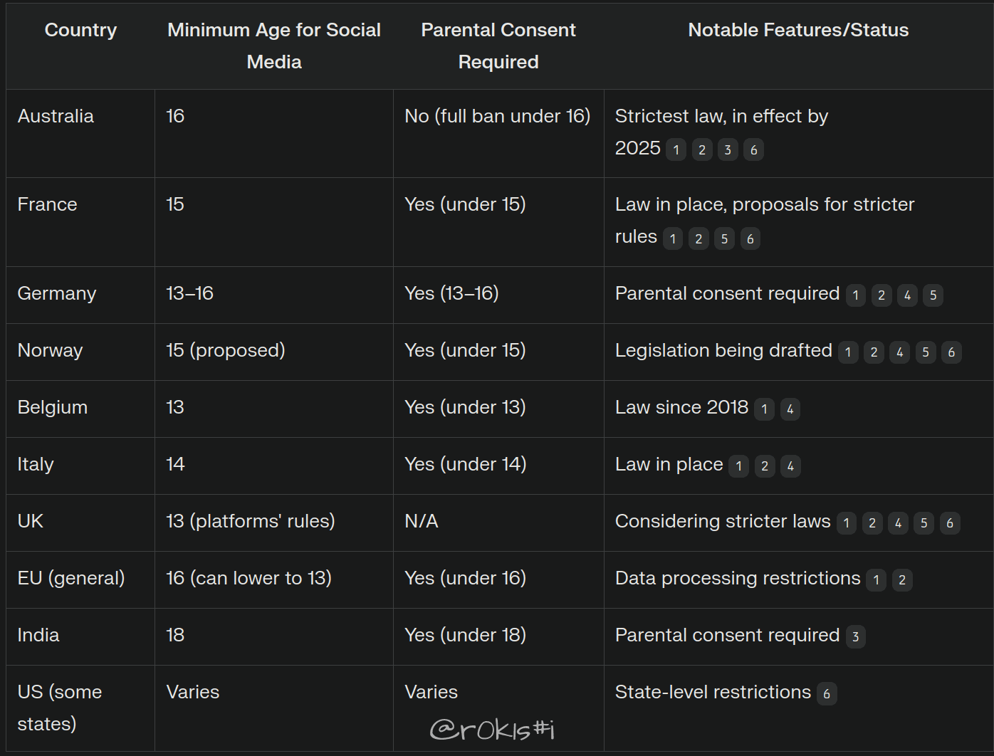Screen dimensions: 994x756
Task: Click the @rokis#i watermark text
Action: [493, 729]
